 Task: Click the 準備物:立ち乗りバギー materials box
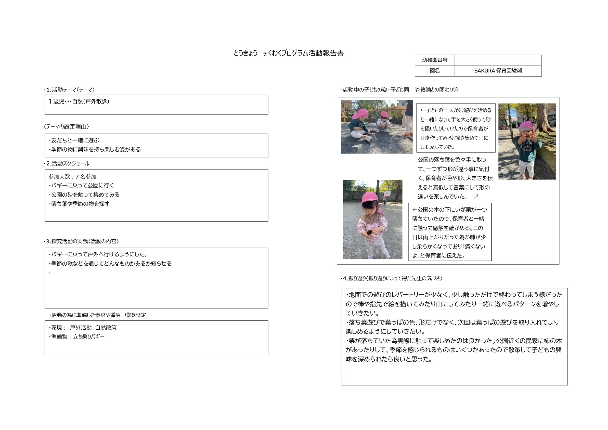[156, 338]
